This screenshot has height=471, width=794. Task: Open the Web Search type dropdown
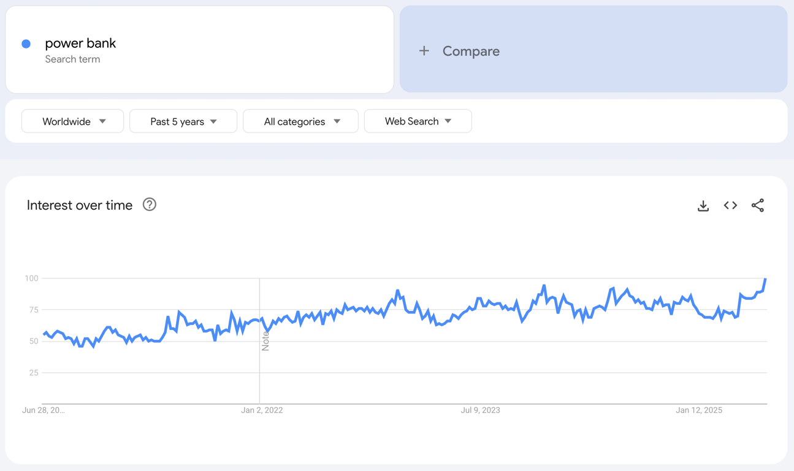418,121
